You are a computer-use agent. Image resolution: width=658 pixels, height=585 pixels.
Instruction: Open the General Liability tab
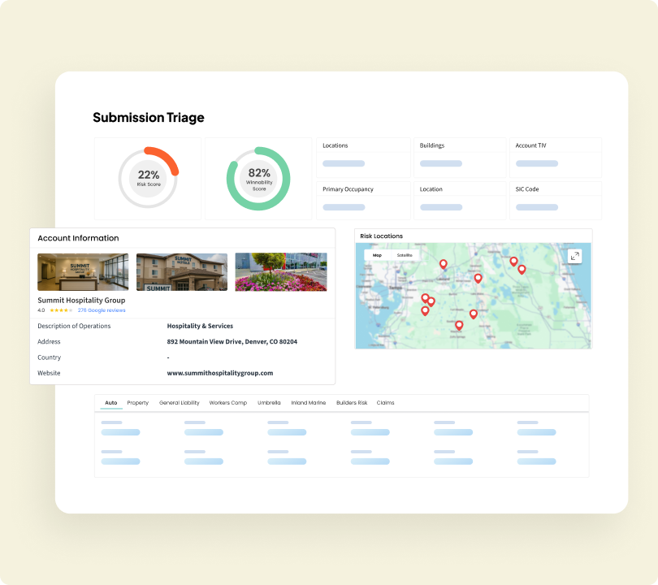(x=179, y=403)
